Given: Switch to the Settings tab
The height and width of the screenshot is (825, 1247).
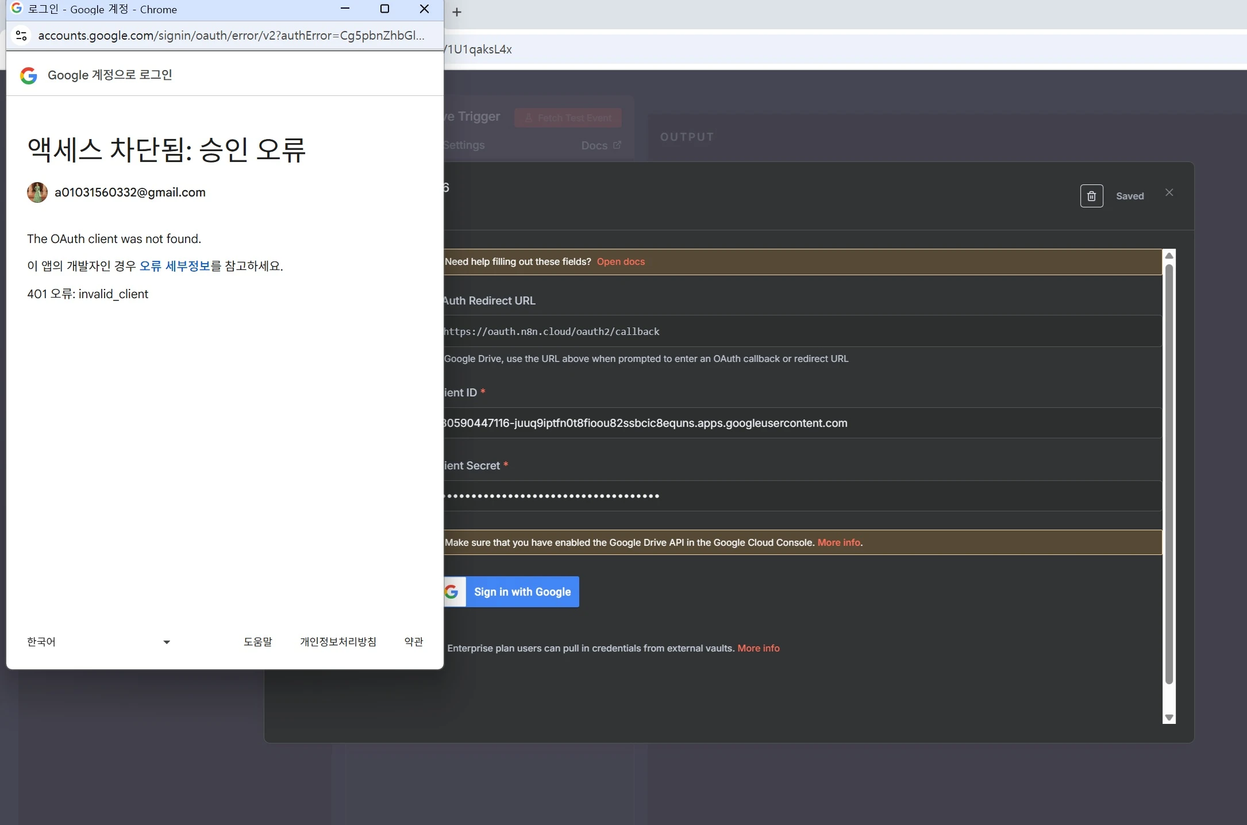Looking at the screenshot, I should coord(464,145).
